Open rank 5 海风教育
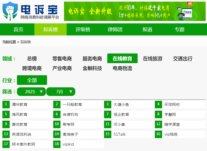207x151 pixels. pyautogui.click(x=28, y=114)
